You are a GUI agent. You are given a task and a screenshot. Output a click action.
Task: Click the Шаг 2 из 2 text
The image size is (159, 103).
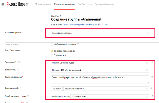point(56,16)
